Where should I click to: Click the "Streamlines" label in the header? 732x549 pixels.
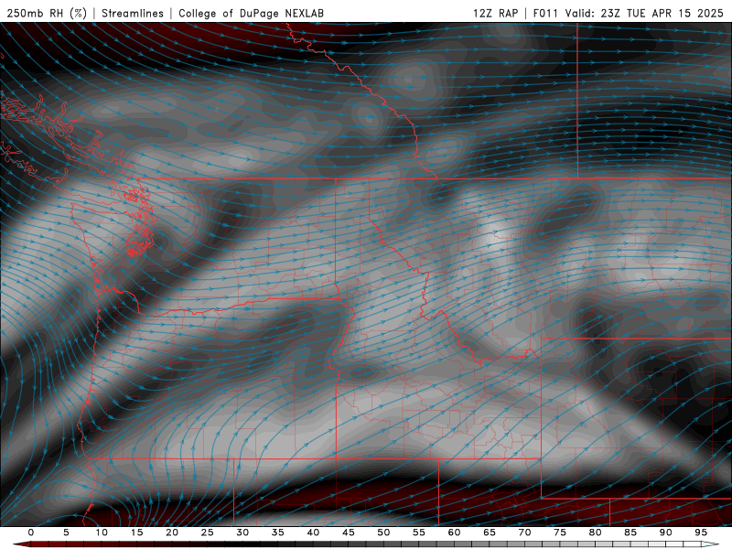(133, 13)
